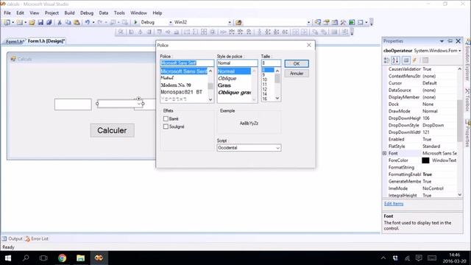This screenshot has height=265, width=471.
Task: Click Categorized view icon in Properties panel
Action: tap(386, 60)
